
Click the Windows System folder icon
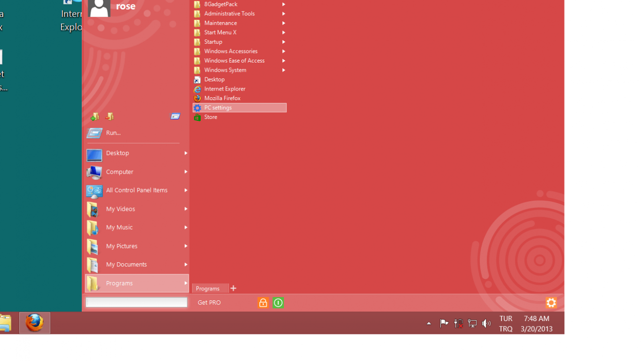[x=197, y=70]
